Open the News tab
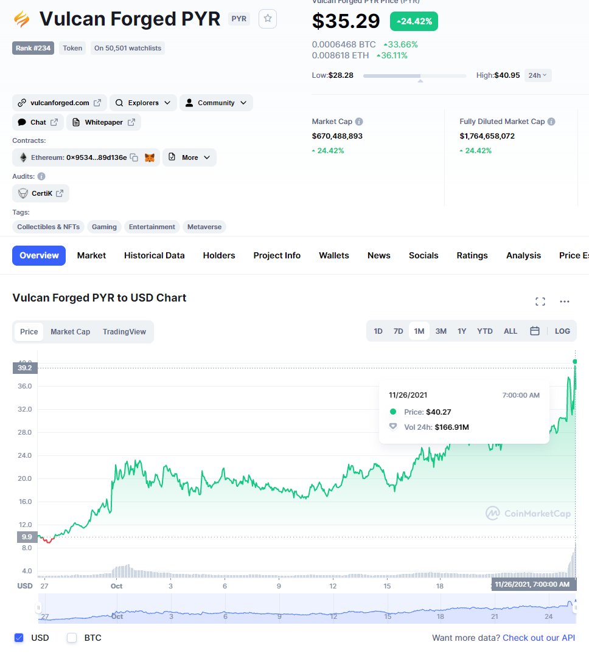 tap(378, 255)
